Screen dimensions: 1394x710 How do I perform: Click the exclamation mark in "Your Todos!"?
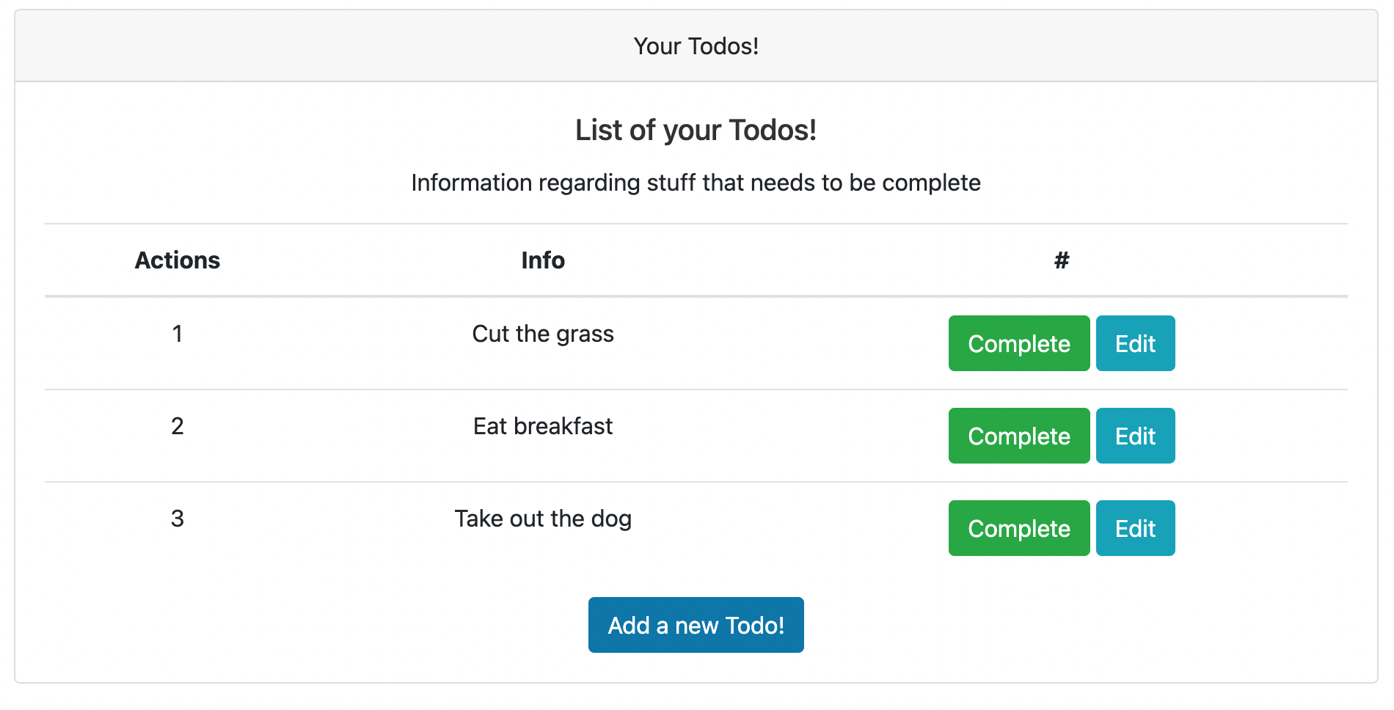[755, 46]
